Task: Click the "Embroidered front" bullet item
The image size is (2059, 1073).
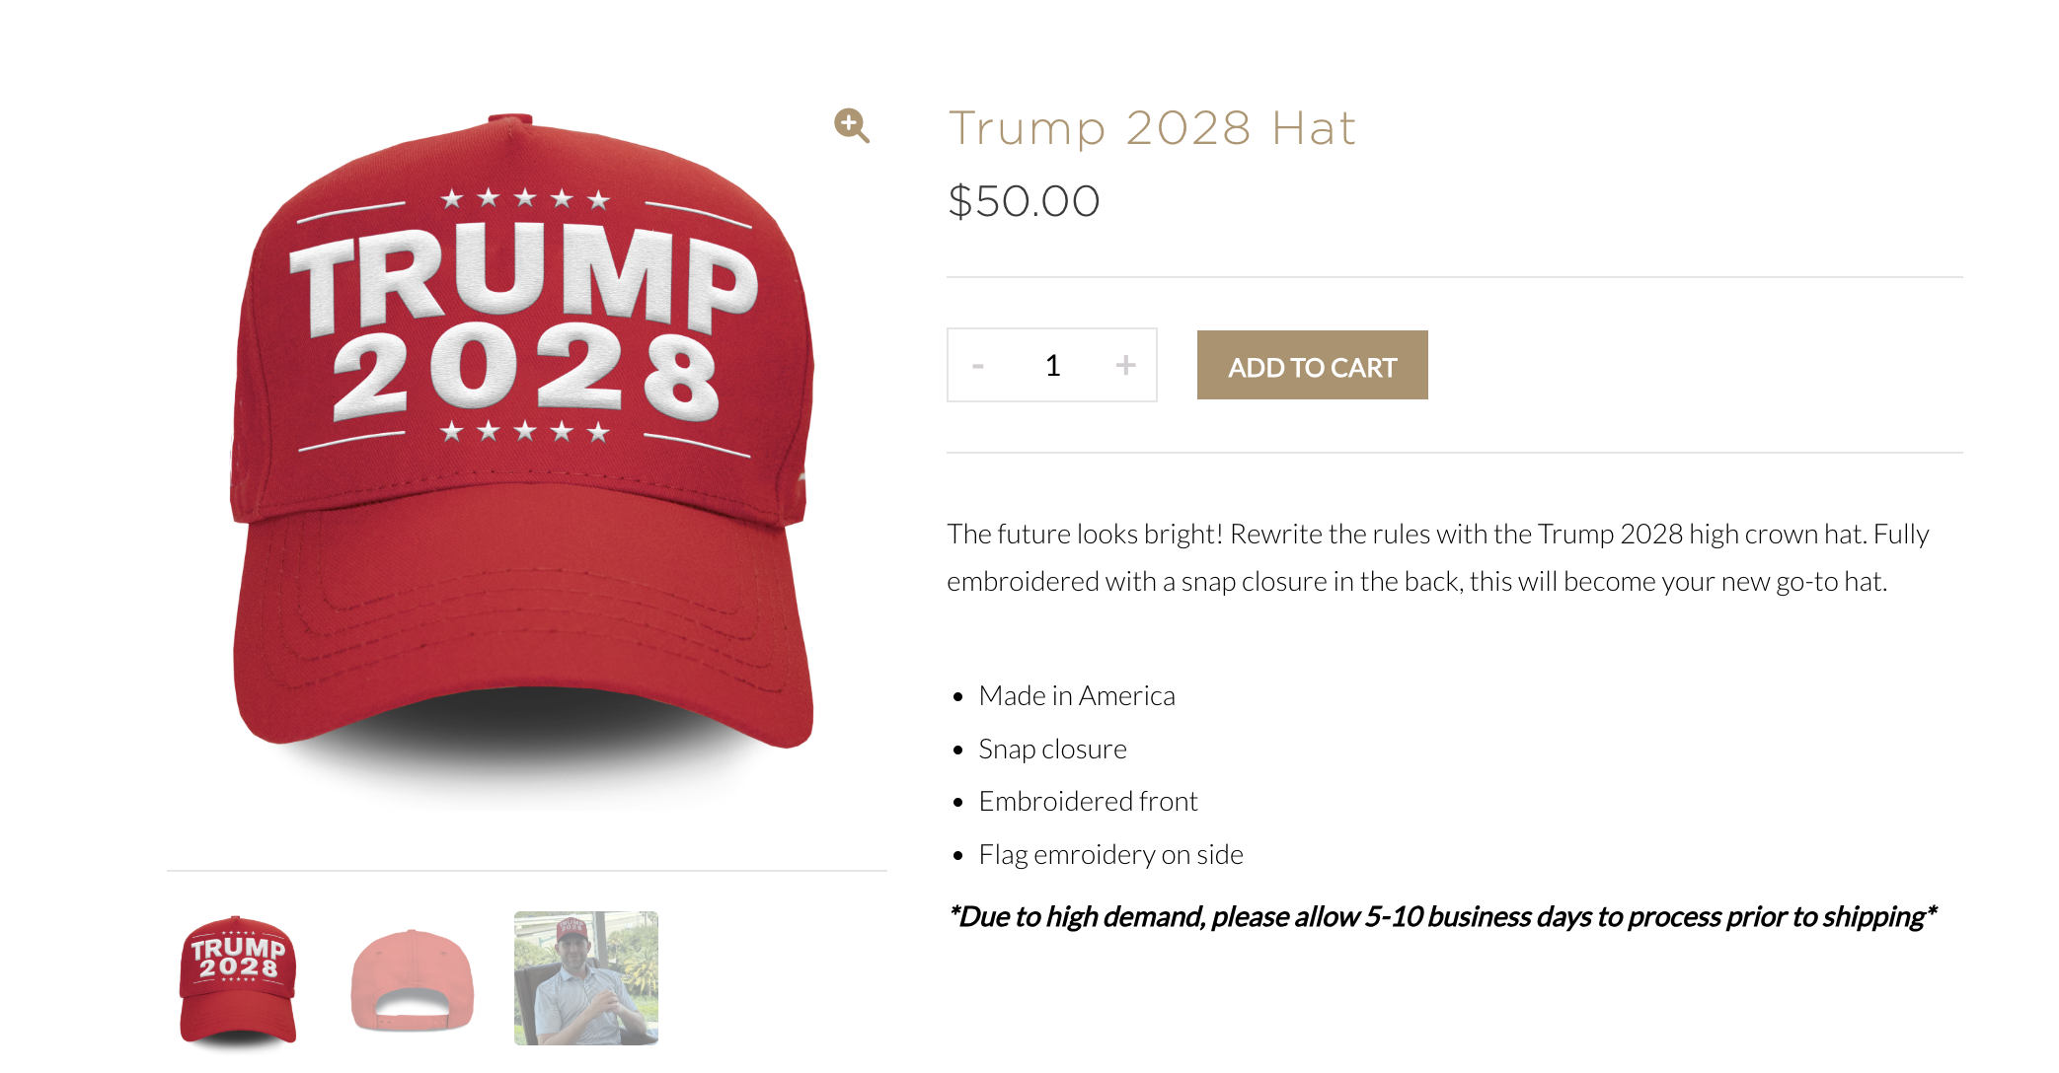Action: 1088,802
